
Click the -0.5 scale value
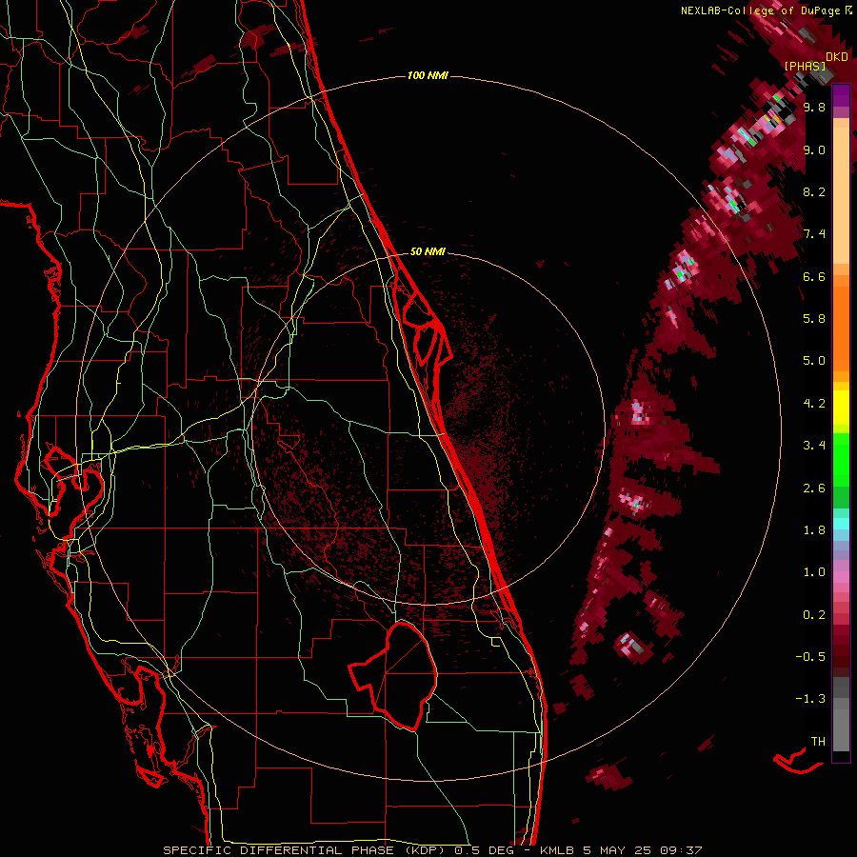810,656
